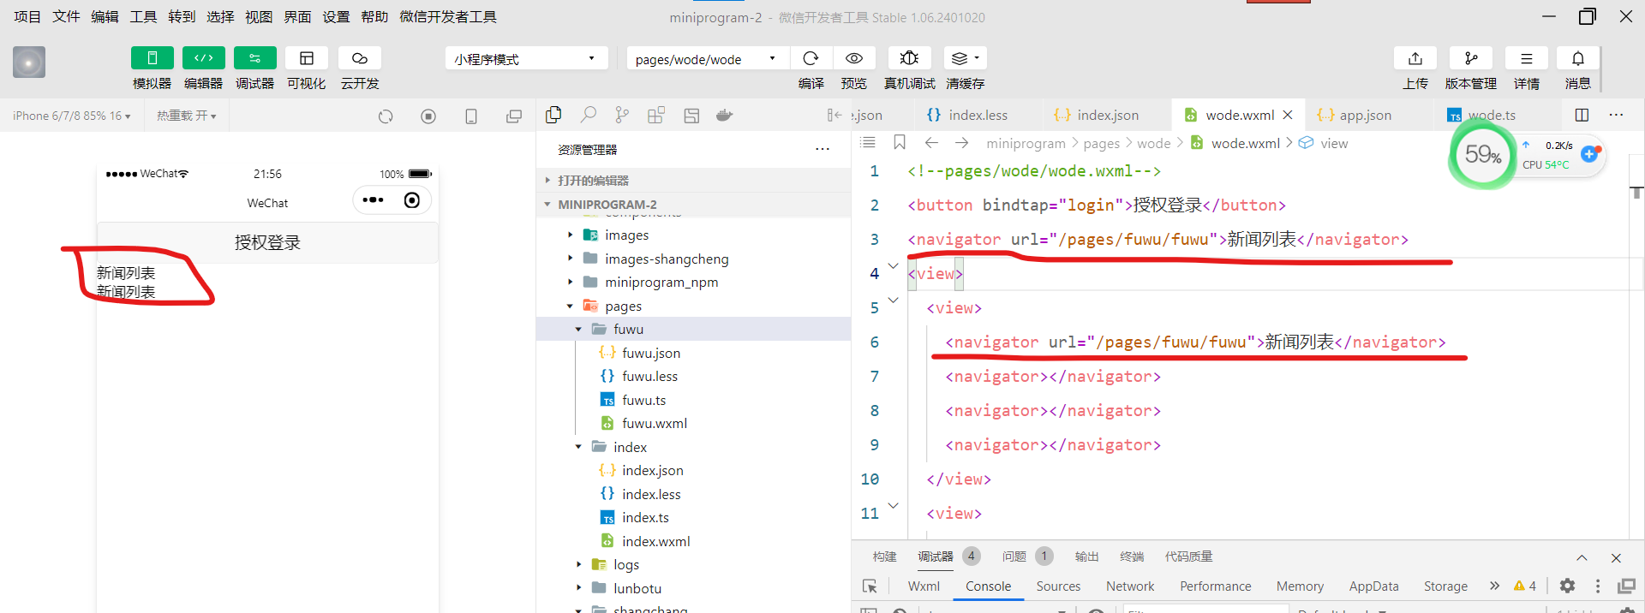Toggle the Simulator (模拟器) panel

(x=152, y=58)
